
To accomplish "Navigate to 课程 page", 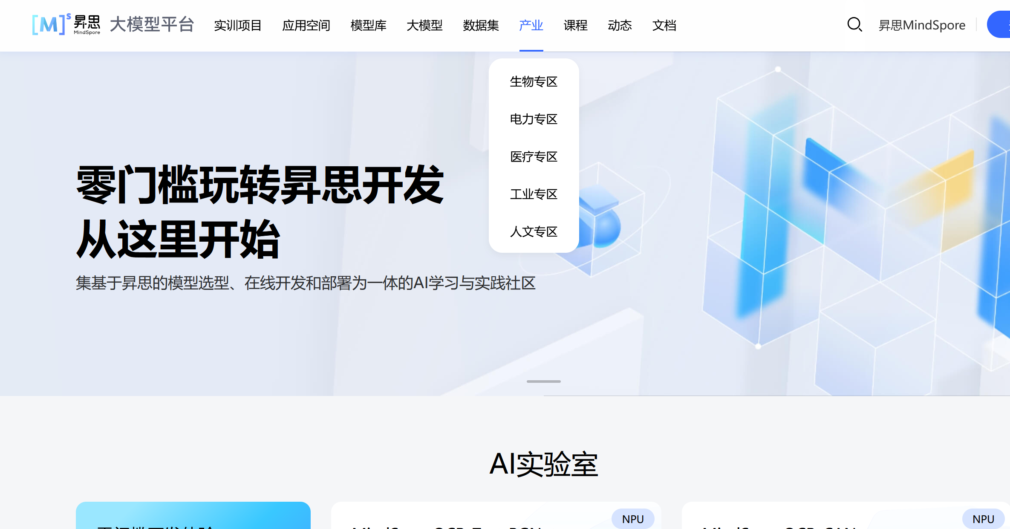I will (575, 25).
